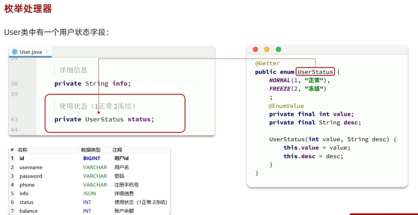Click the 数据类型 column header
418x215 pixels.
click(x=91, y=150)
